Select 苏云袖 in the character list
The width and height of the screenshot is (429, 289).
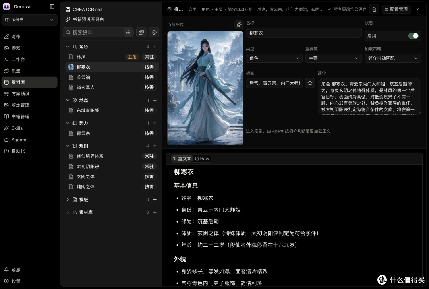click(112, 77)
